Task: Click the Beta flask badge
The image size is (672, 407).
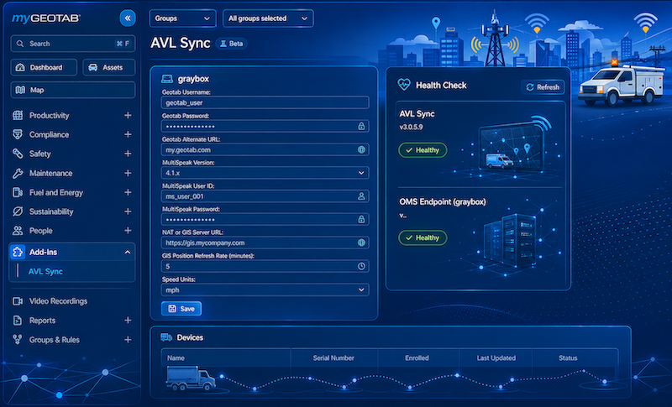Action: tap(232, 44)
